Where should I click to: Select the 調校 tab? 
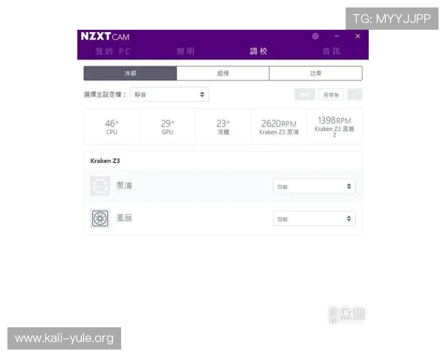click(x=259, y=51)
